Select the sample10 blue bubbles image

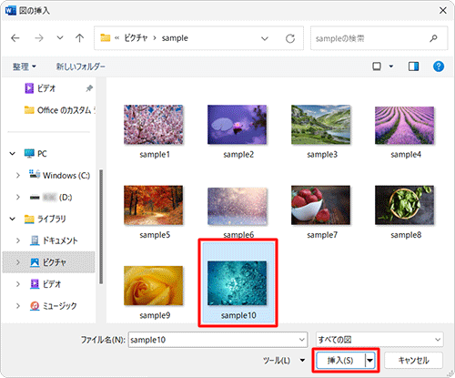click(x=238, y=283)
